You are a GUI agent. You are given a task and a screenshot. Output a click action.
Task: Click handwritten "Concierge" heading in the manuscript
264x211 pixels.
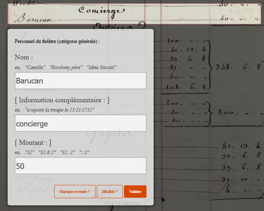[x=100, y=10]
